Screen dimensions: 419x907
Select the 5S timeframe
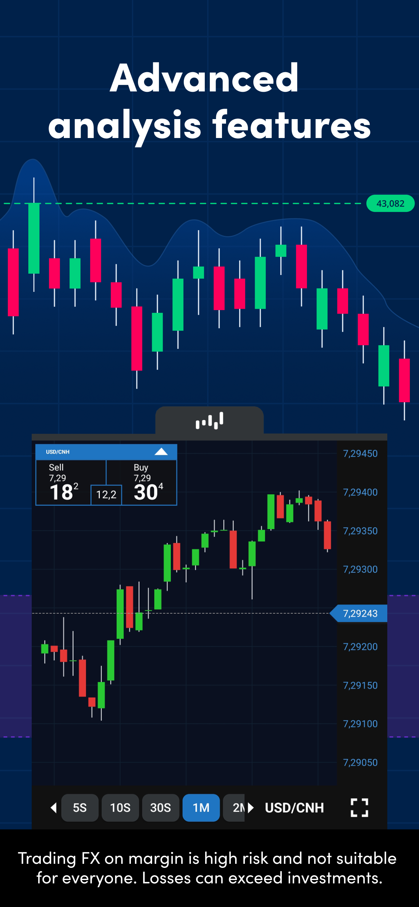click(x=80, y=807)
